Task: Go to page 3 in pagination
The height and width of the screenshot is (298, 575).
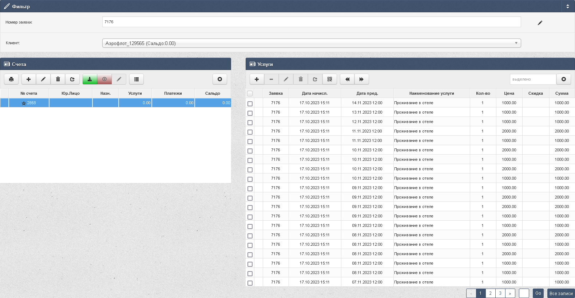Action: click(500, 293)
